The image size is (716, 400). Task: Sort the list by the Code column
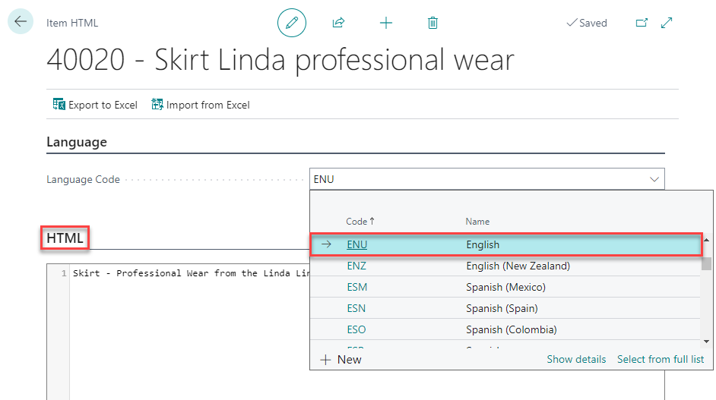(x=360, y=222)
